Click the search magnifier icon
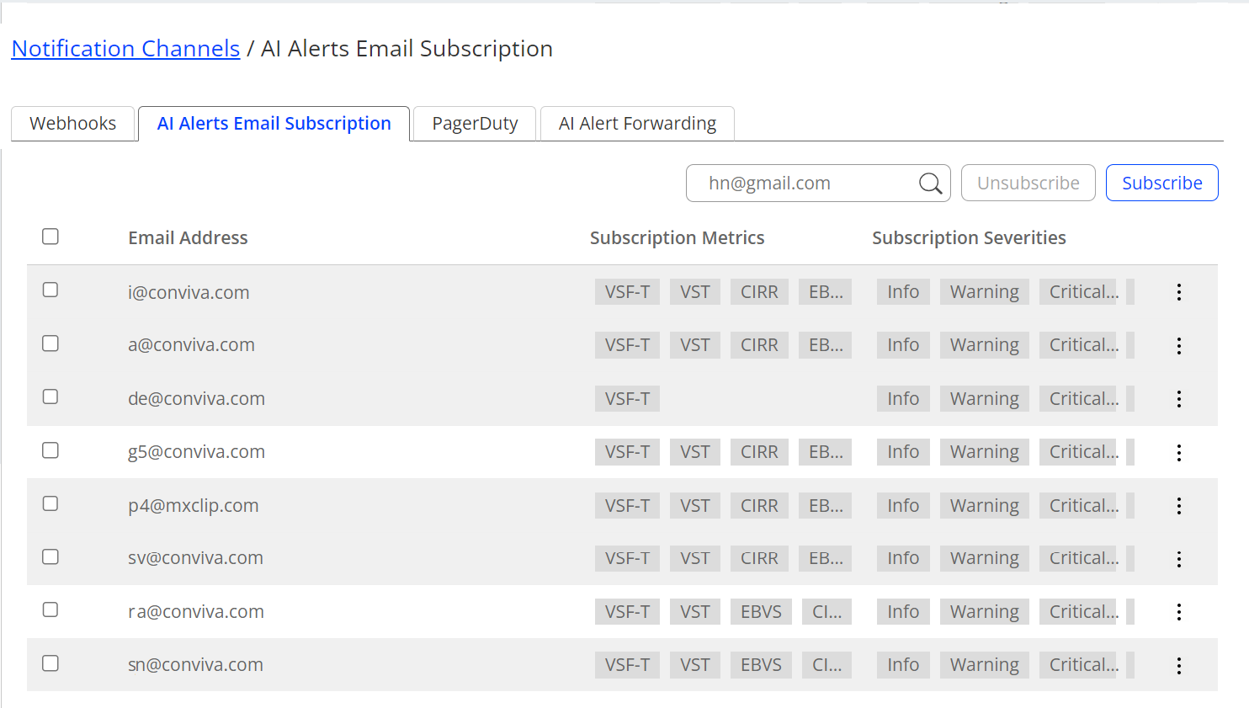1249x708 pixels. pos(930,184)
